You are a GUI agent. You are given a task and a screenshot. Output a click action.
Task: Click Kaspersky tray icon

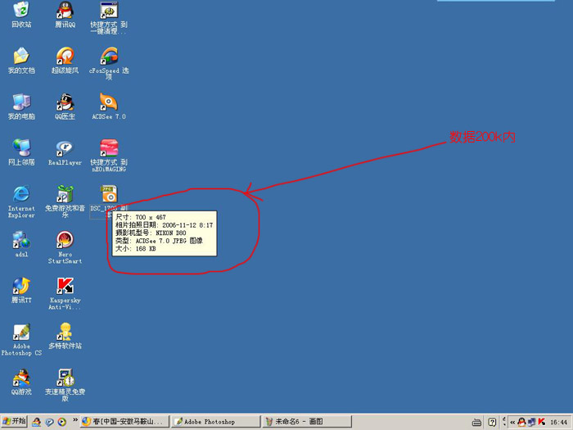click(x=542, y=422)
